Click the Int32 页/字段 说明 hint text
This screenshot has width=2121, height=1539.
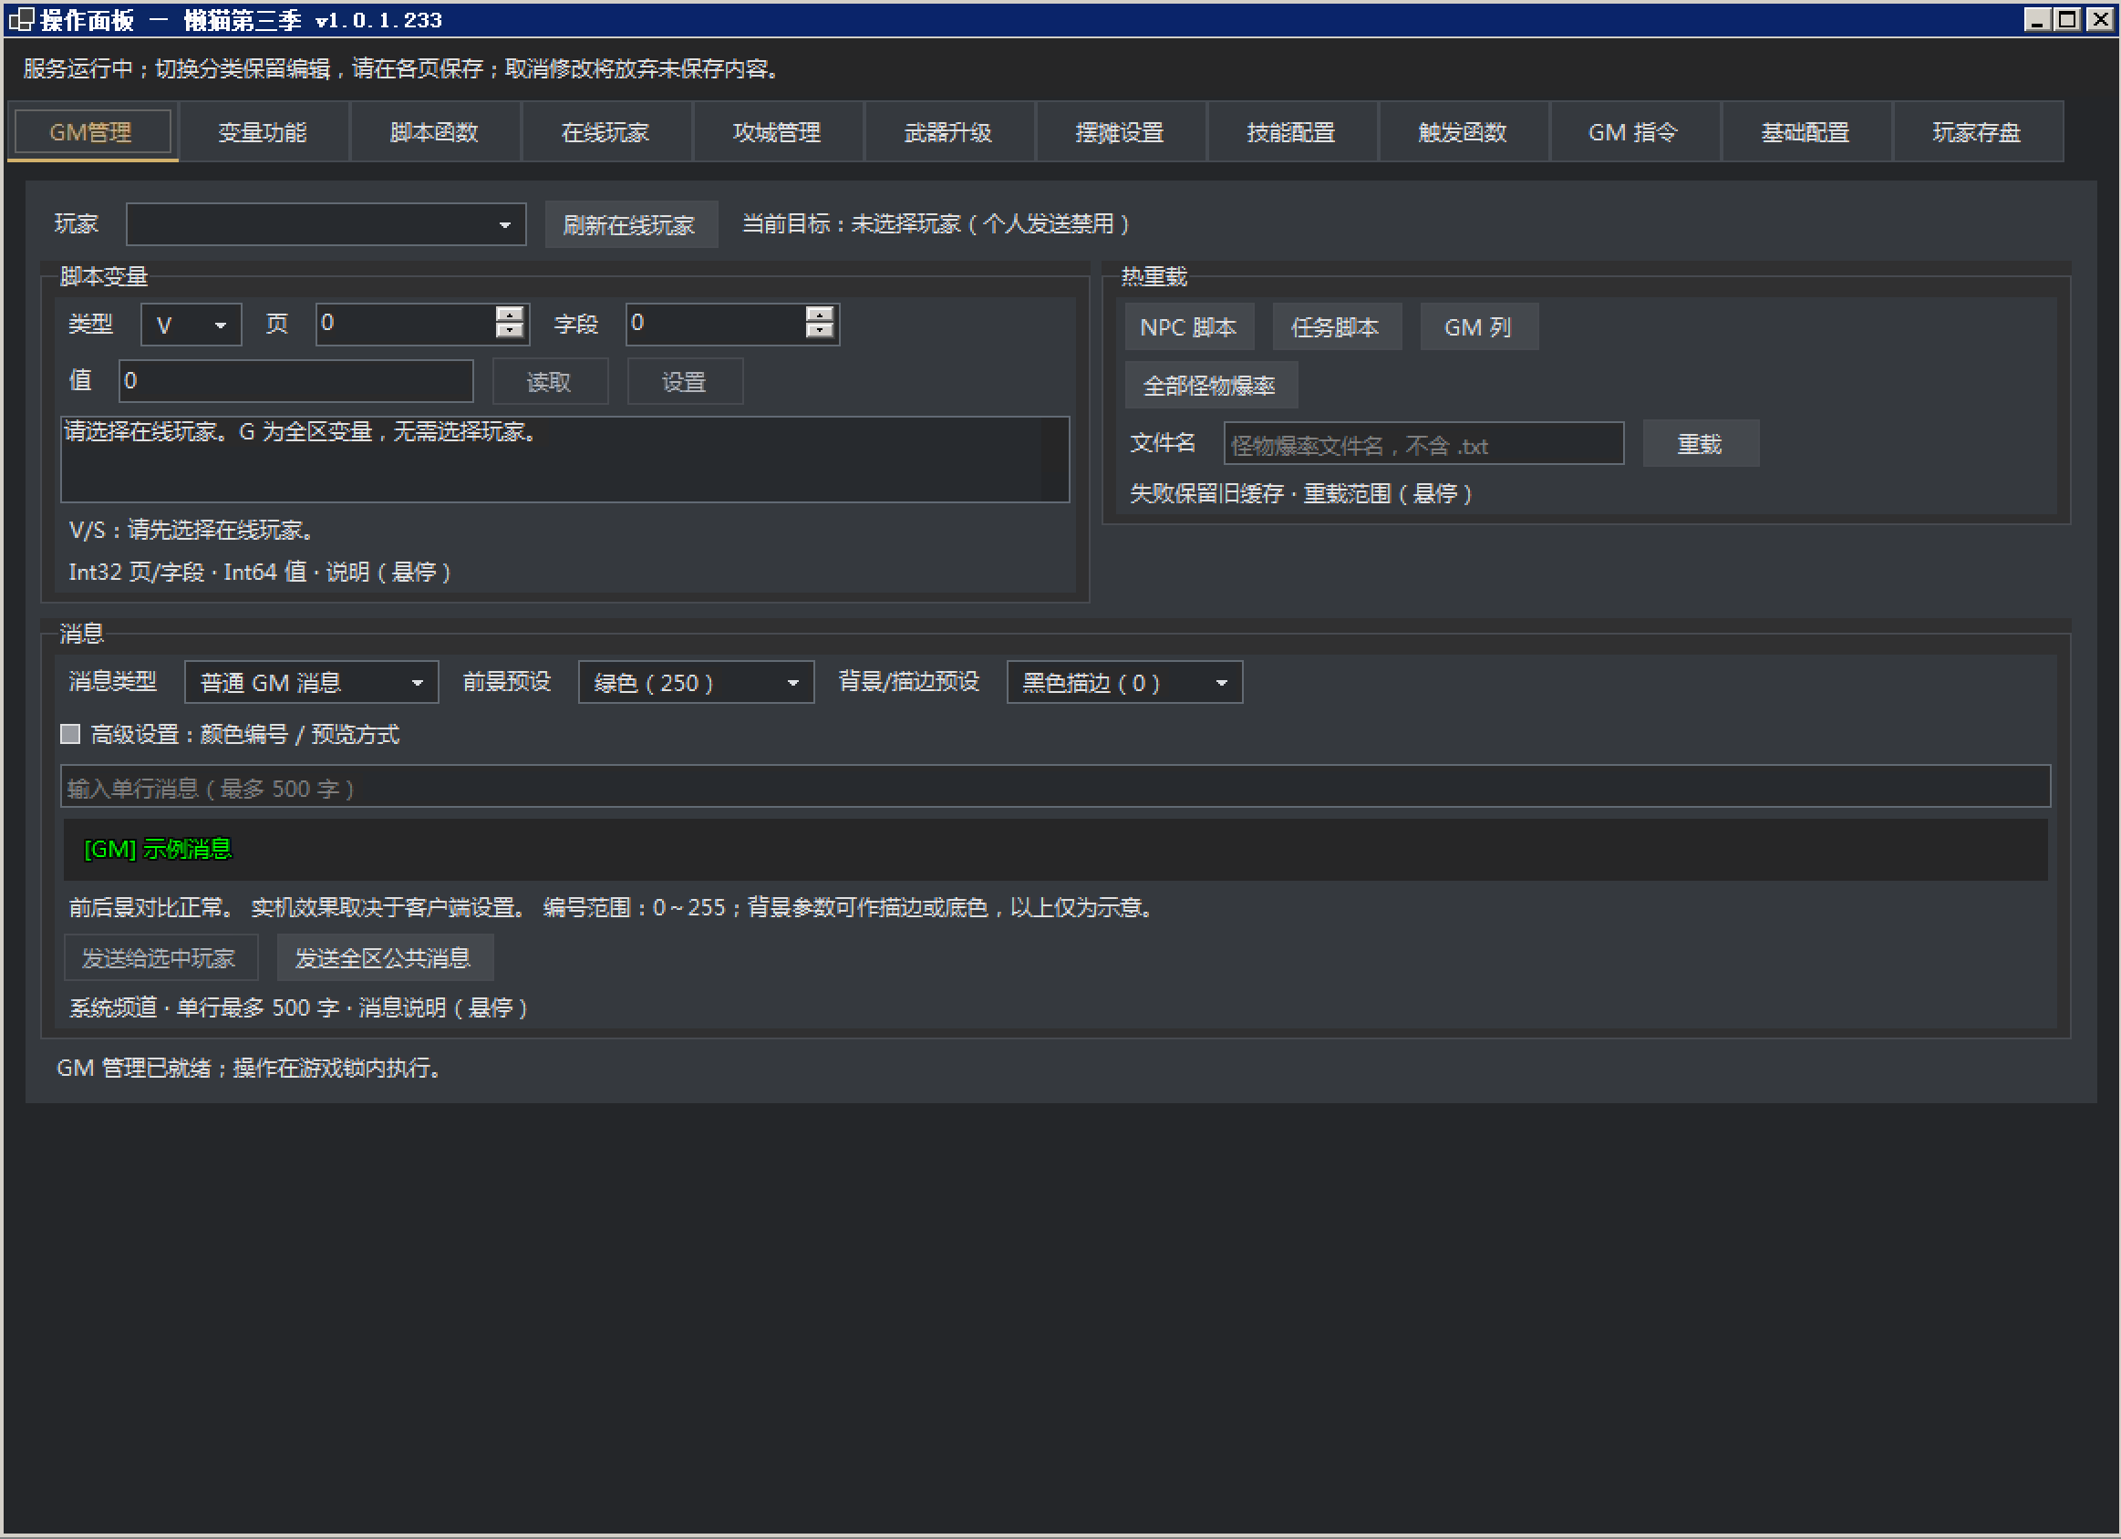[260, 573]
